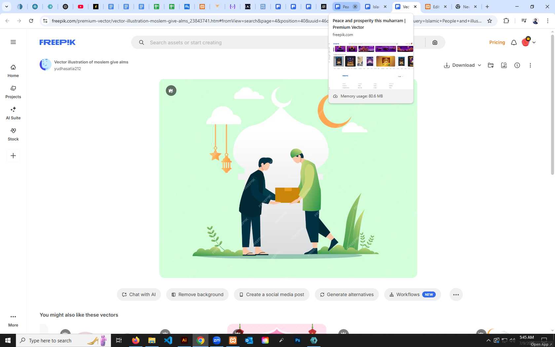
Task: Bookmark this page with the star
Action: point(490,21)
